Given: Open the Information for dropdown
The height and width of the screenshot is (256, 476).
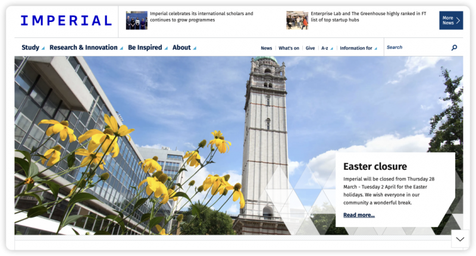Looking at the screenshot, I should (358, 48).
